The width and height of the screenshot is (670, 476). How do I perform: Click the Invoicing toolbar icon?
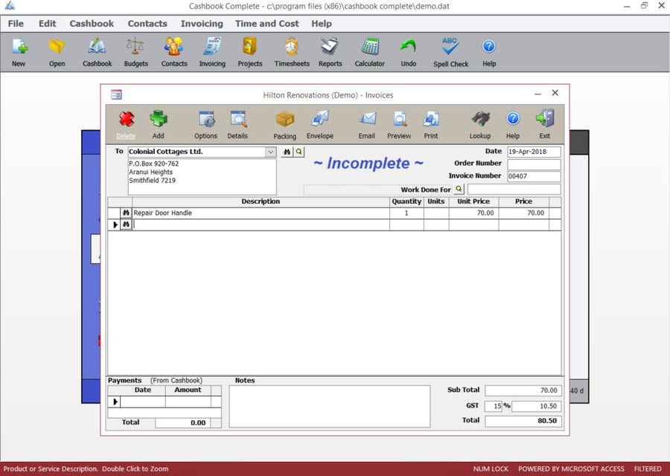pyautogui.click(x=212, y=47)
